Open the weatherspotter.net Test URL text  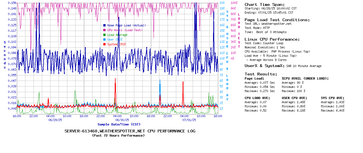point(276,24)
